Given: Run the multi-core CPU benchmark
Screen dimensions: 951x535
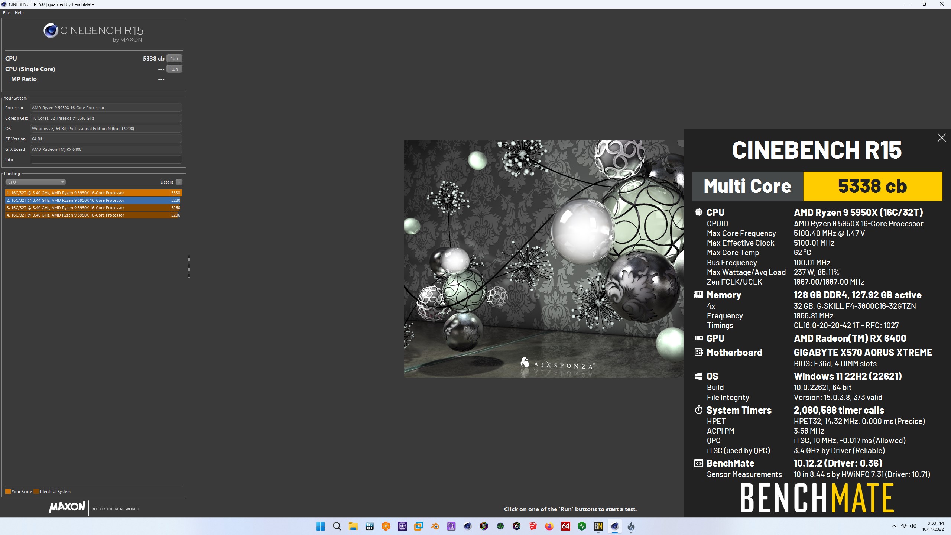Looking at the screenshot, I should point(174,59).
